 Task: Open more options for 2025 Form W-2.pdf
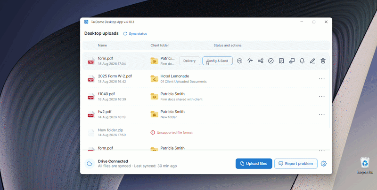tap(322, 79)
